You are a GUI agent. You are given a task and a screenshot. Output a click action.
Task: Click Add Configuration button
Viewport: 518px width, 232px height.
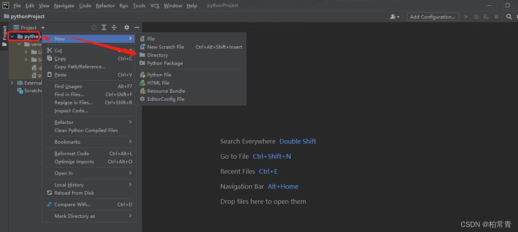point(433,17)
